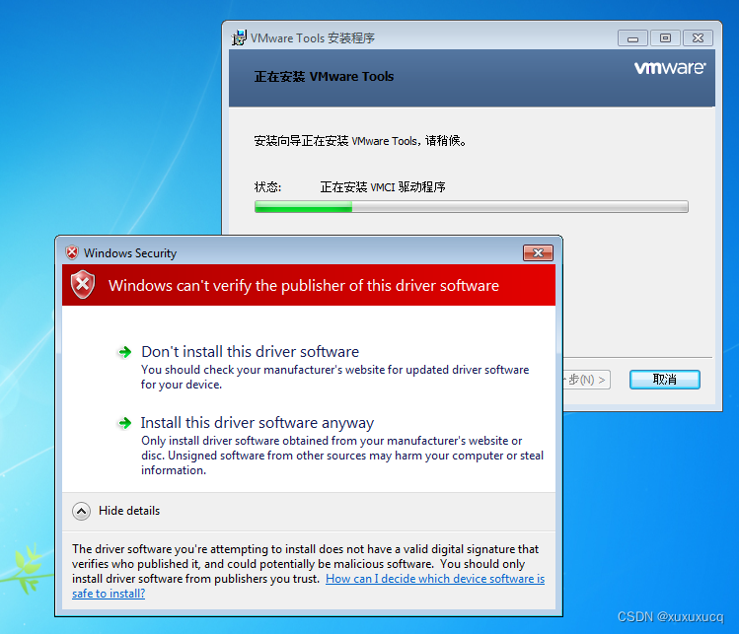Minimize the VMware Tools installer window
This screenshot has width=739, height=634.
tap(633, 38)
